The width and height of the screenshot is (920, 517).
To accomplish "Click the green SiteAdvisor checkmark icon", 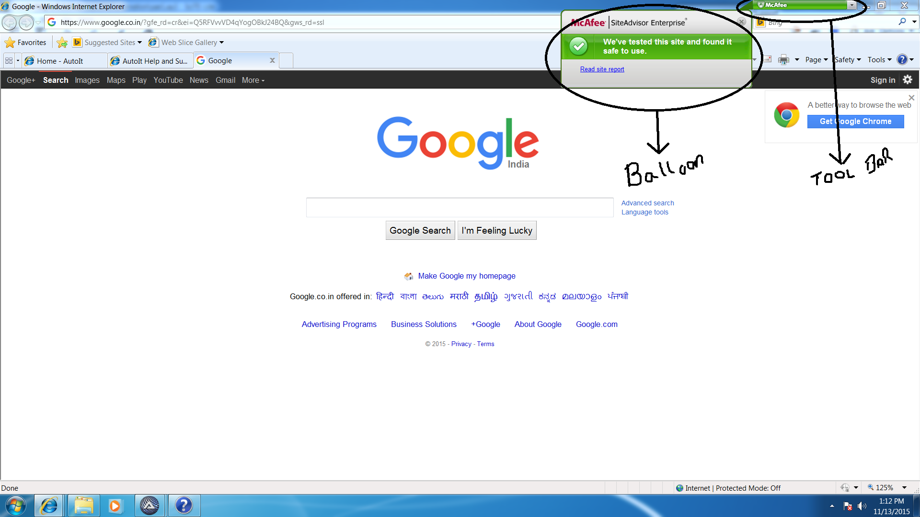I will click(x=578, y=46).
